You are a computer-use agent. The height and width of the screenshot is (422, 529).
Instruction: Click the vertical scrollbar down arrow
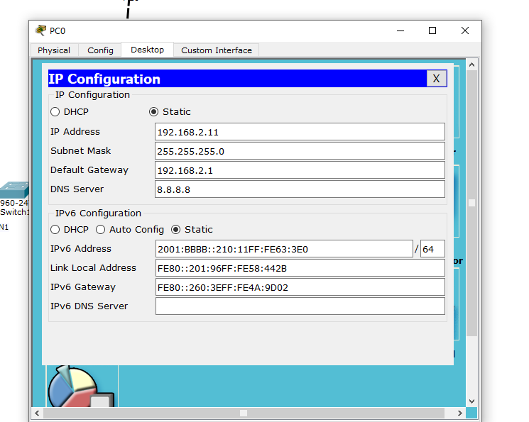[x=471, y=401]
